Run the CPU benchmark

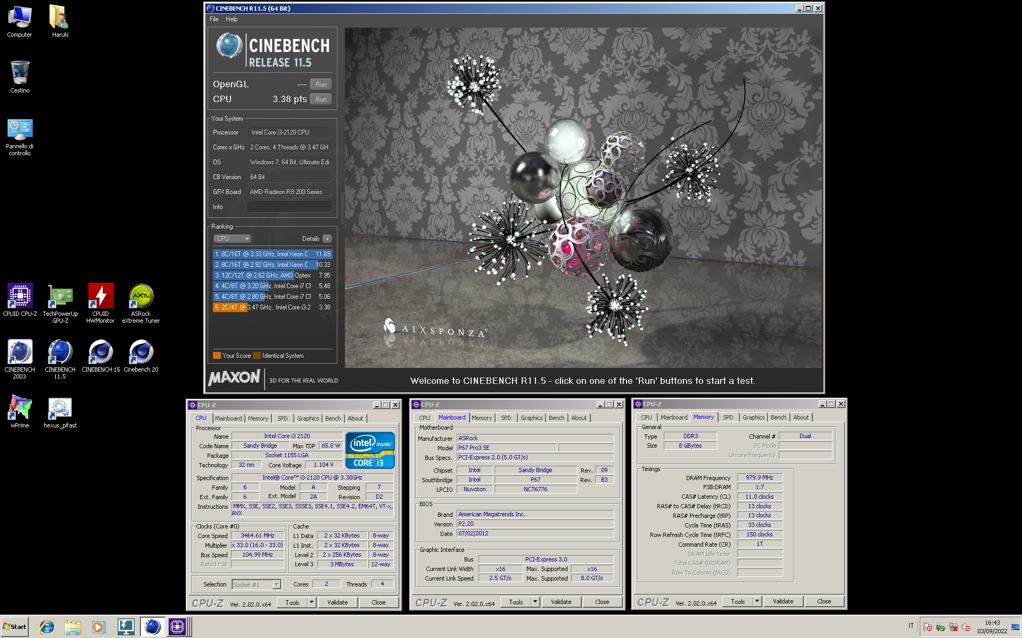tap(321, 99)
